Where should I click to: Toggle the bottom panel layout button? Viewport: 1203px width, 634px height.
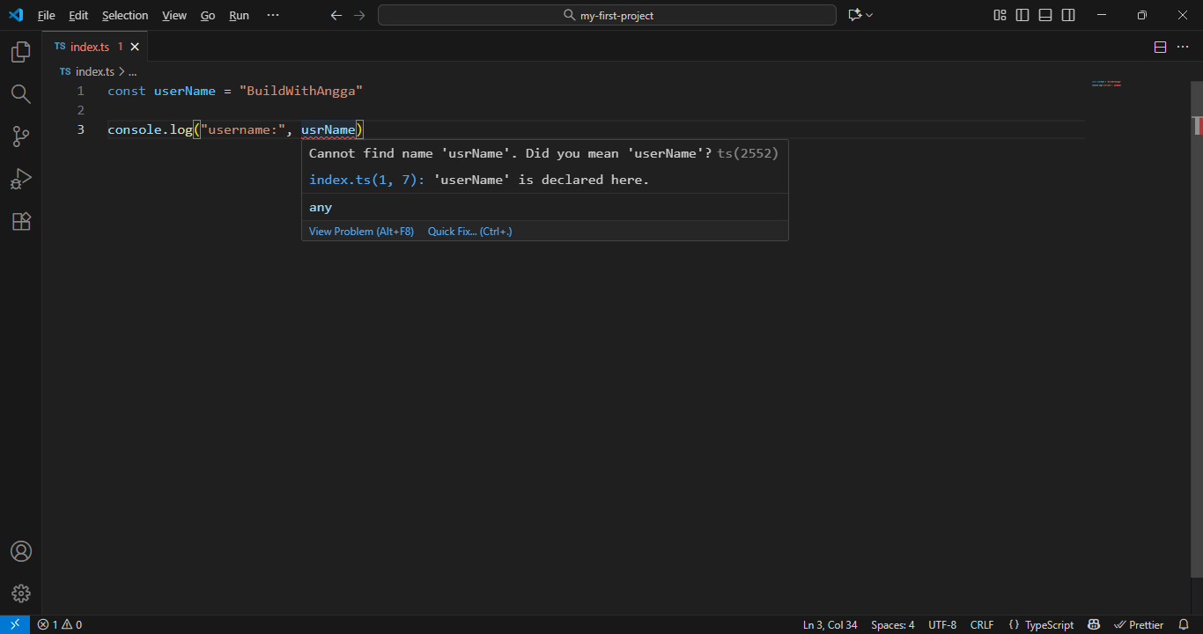pos(1045,15)
